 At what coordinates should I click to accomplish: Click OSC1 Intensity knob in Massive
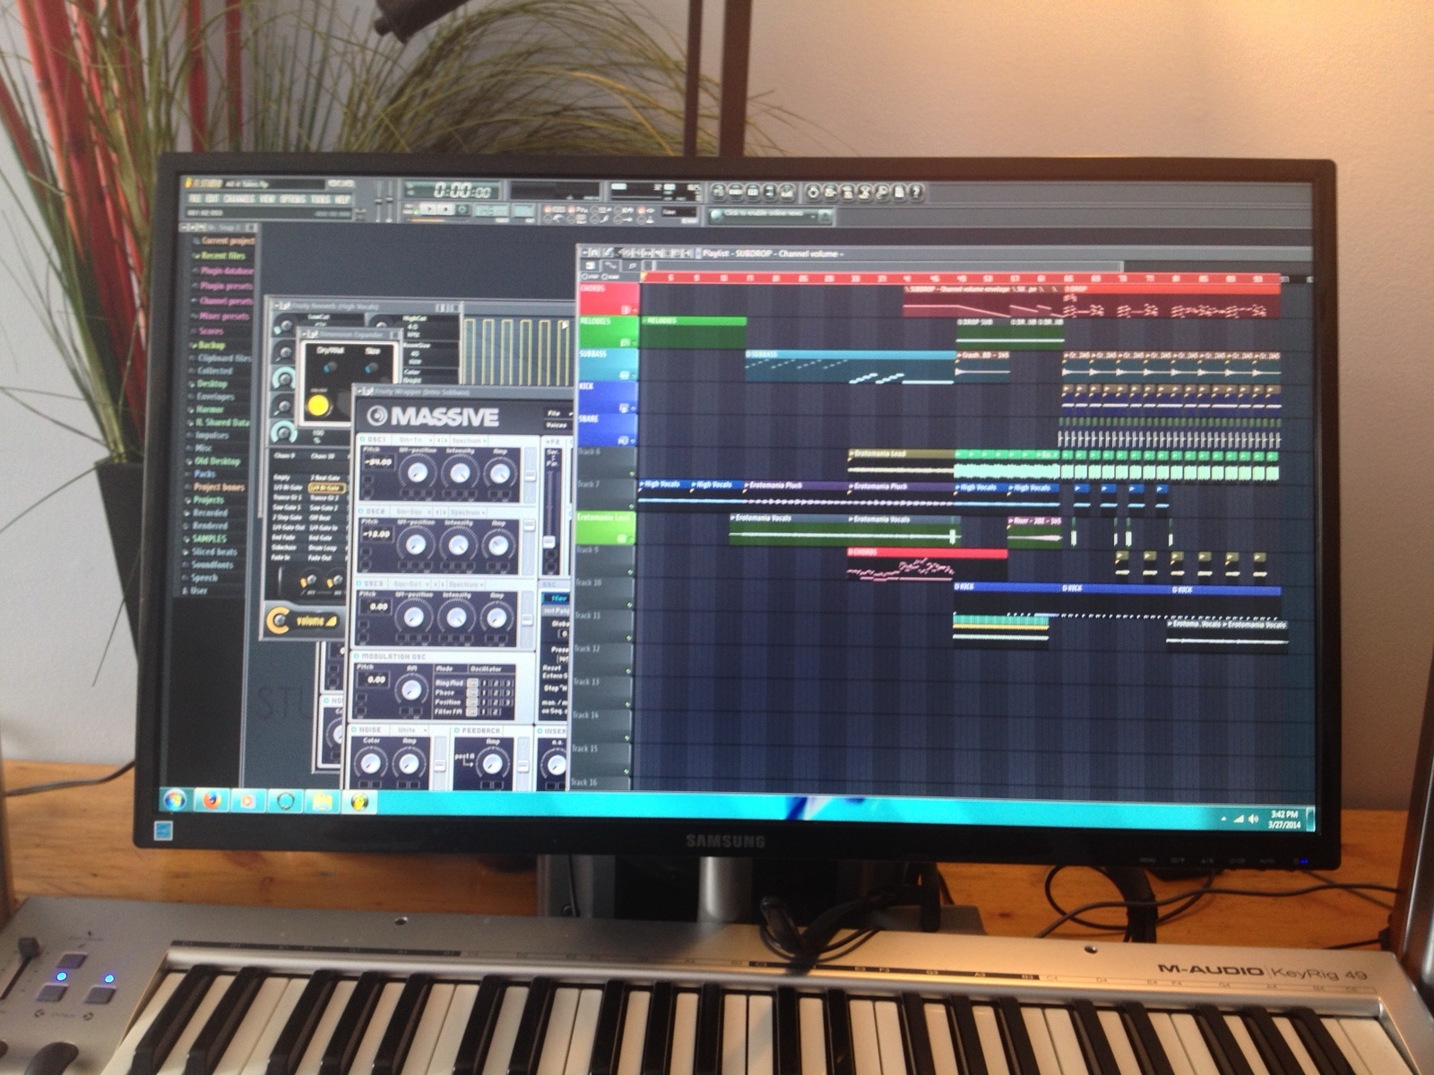(x=459, y=471)
